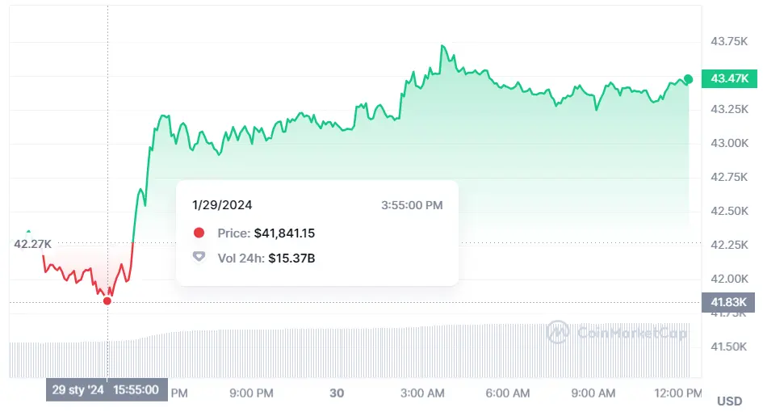Click the 29 sty '24 15:55:00 crosshair label
The height and width of the screenshot is (416, 763).
pyautogui.click(x=107, y=390)
